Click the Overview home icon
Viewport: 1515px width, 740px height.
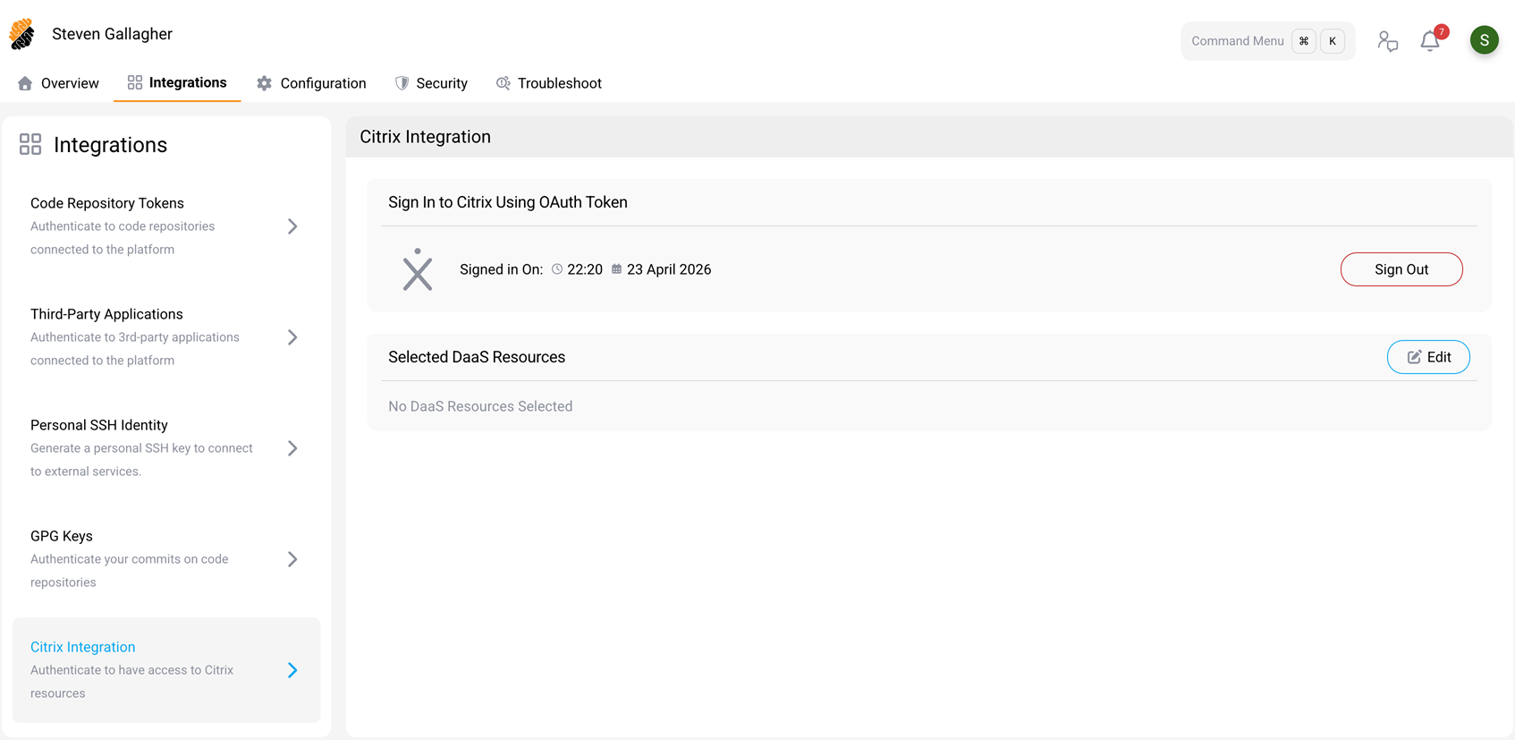point(25,83)
